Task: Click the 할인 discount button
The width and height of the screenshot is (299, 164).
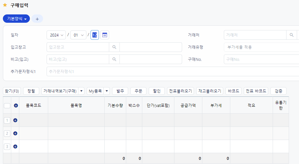Action: click(x=157, y=91)
